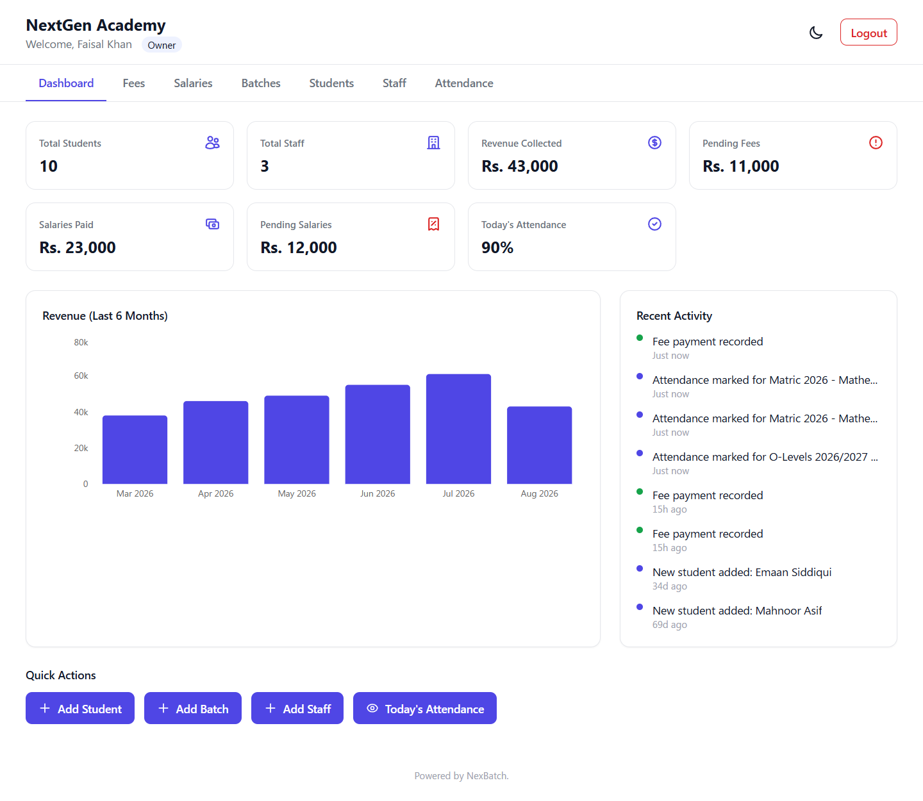
Task: Open the Attendance tab
Action: [x=464, y=83]
